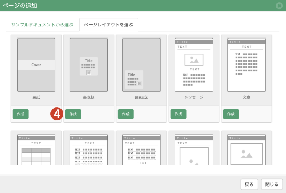Pick the 裏表紙 back cover thumbnail
Viewport: 286px width, 193px height.
89,65
